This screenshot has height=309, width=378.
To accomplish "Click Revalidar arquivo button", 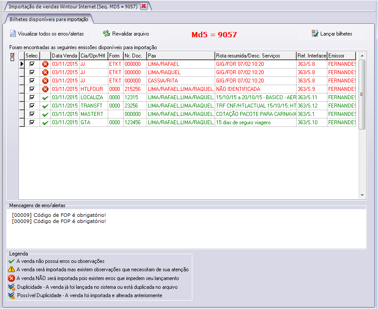I will coord(126,34).
